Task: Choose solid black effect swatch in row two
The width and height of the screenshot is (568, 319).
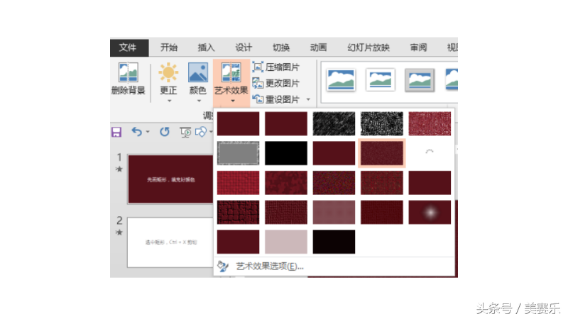Action: (x=286, y=153)
